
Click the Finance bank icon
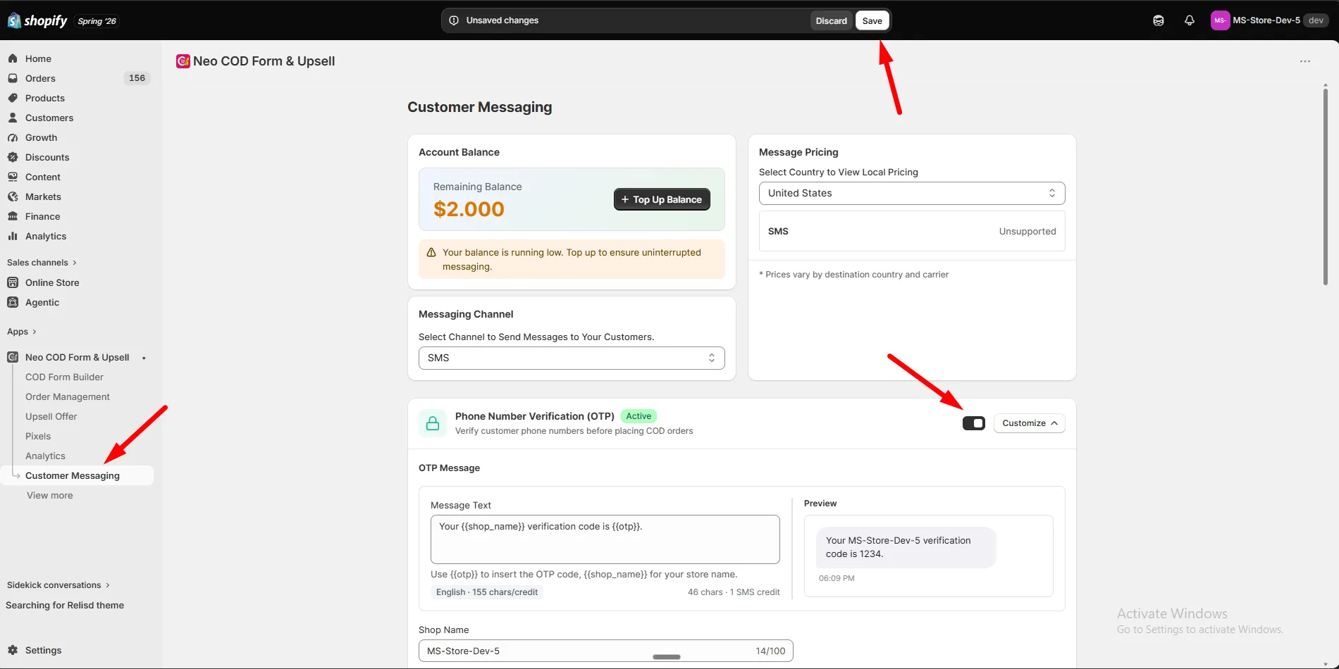[x=13, y=216]
